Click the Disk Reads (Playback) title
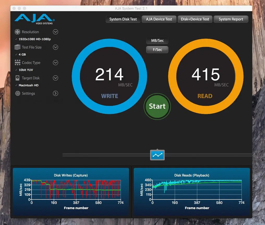Screen dimensions: 265x225 click(x=192, y=175)
